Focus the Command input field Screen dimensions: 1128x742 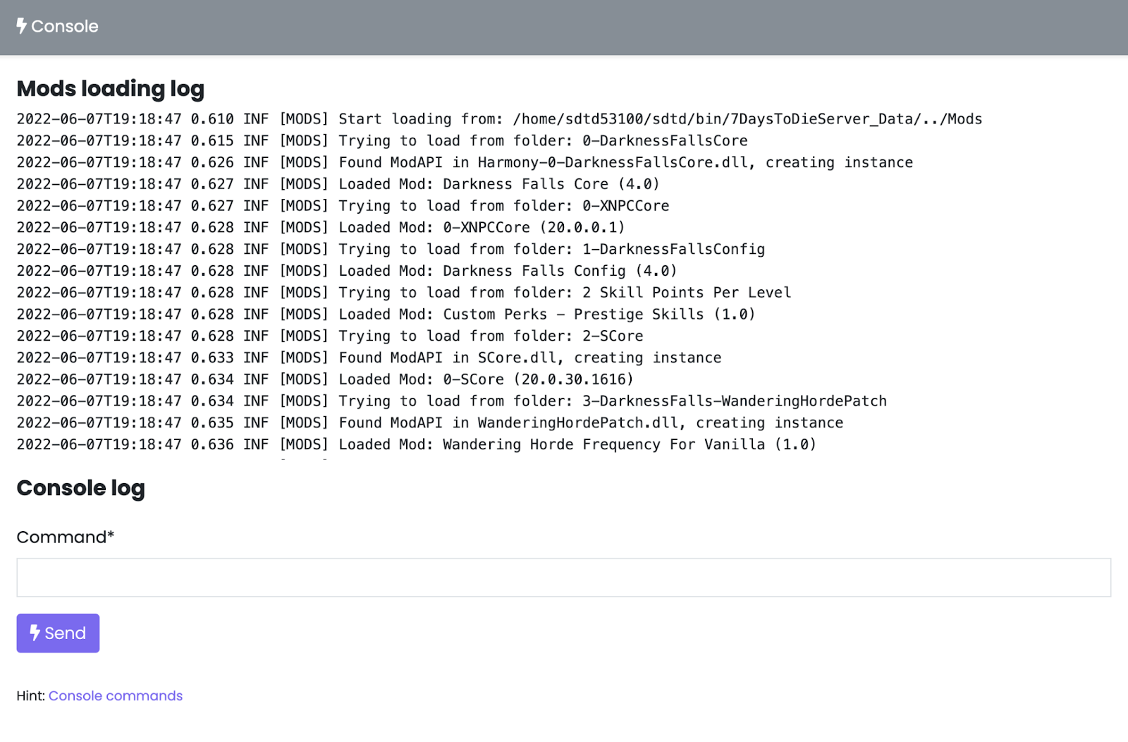point(564,577)
